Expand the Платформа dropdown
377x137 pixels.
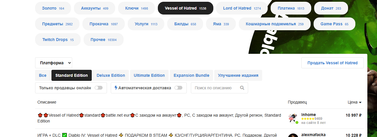[53, 63]
